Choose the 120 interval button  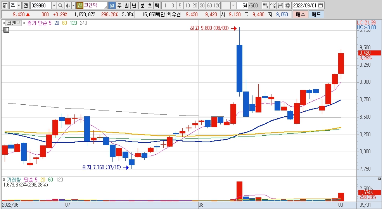click(x=217, y=5)
